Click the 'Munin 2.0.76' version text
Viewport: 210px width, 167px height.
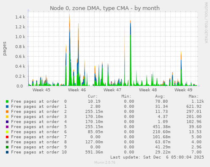(x=105, y=162)
